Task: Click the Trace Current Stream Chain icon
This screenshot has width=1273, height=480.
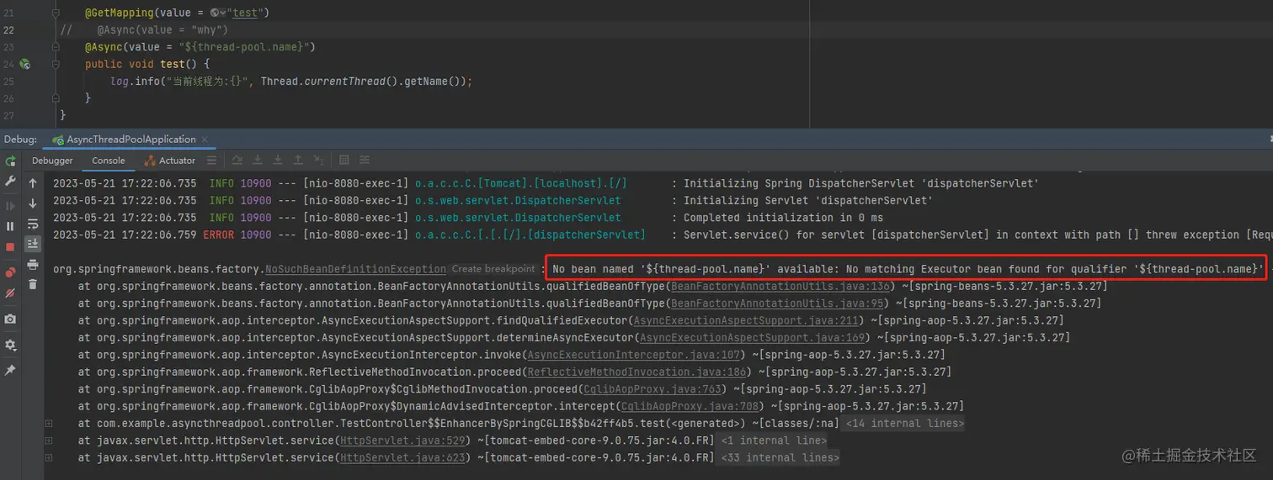Action: pos(365,161)
